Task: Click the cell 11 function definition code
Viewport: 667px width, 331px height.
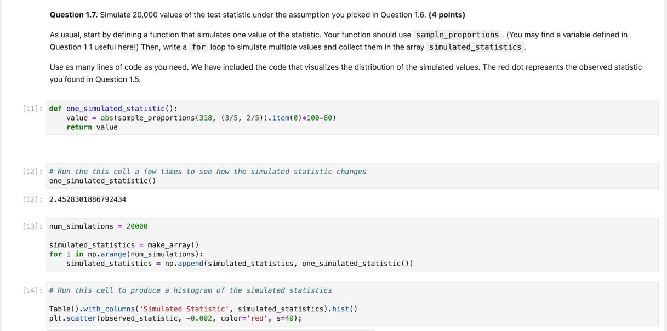Action: click(x=352, y=118)
